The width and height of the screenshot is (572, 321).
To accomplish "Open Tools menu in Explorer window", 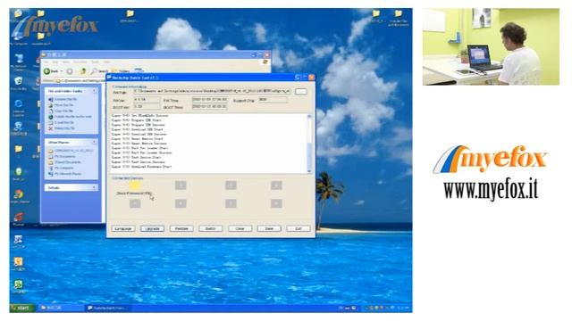I will pyautogui.click(x=96, y=62).
